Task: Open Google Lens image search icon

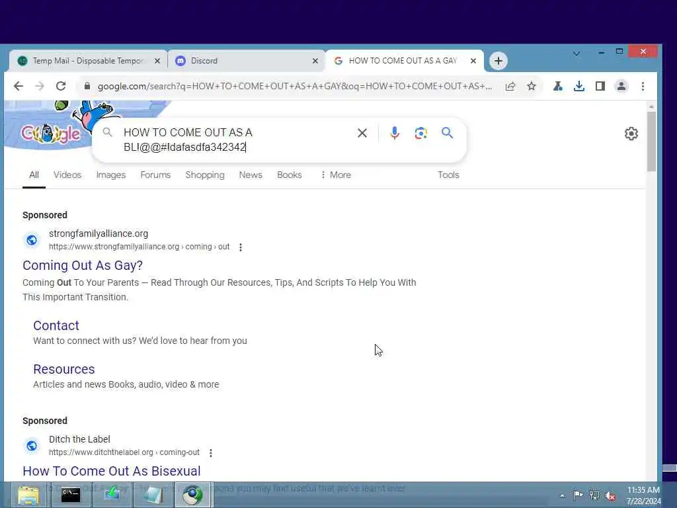Action: (x=421, y=133)
